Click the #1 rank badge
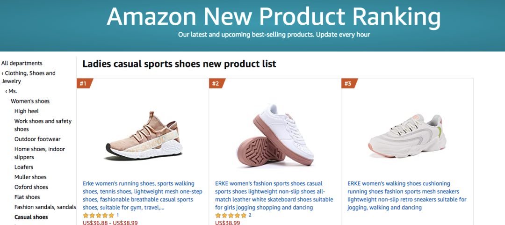 (x=84, y=83)
